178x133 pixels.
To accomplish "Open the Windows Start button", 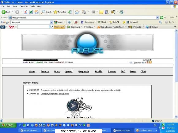I will [x=8, y=125].
